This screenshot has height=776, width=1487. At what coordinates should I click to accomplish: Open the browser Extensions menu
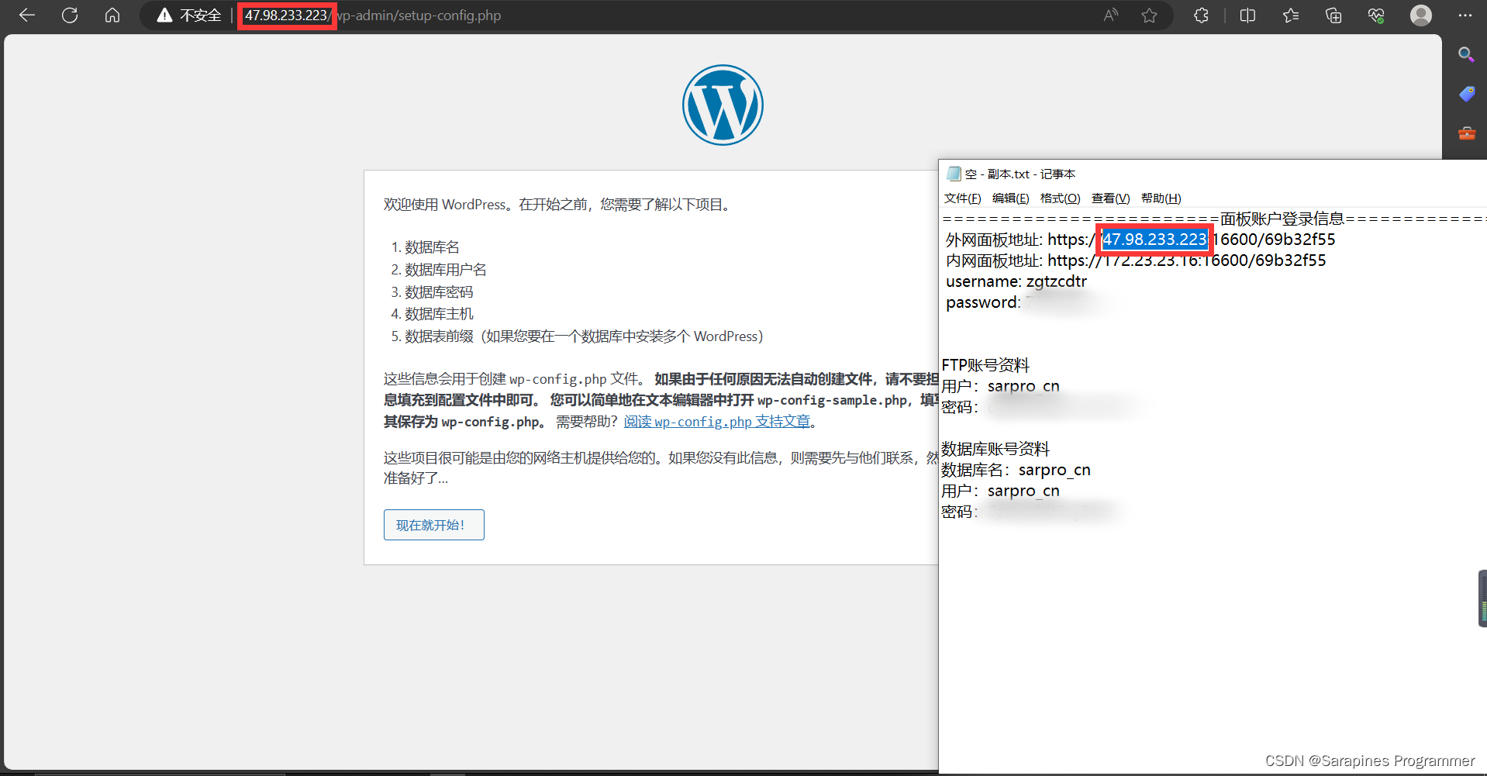point(1201,16)
